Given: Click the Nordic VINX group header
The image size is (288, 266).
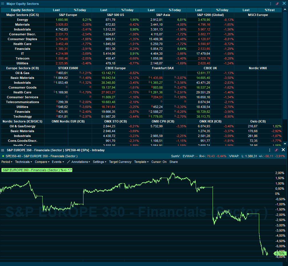Looking at the screenshot, I should click(x=258, y=68).
